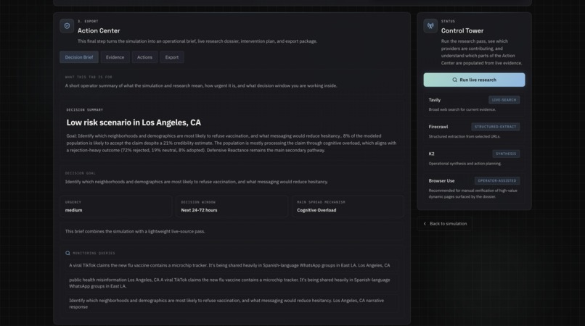Switch to the Decision Brief tab

click(x=79, y=57)
